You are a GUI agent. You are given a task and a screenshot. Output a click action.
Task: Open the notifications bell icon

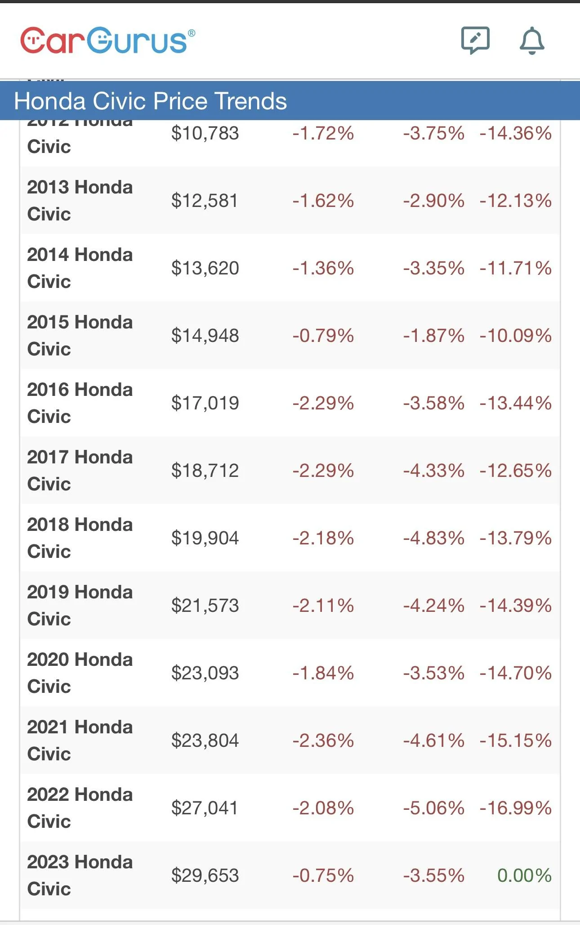(x=532, y=40)
